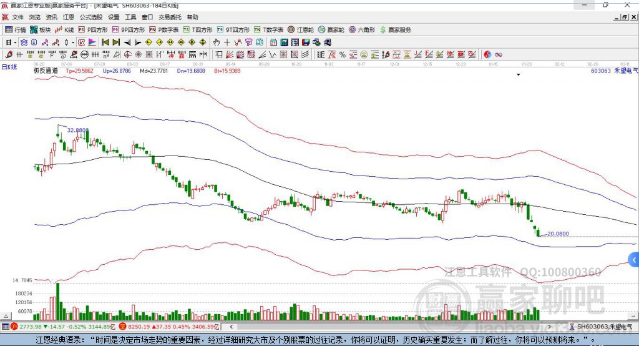639x346 pixels.
Task: Open the 赢家轮 wheel tool
Action: (331, 30)
